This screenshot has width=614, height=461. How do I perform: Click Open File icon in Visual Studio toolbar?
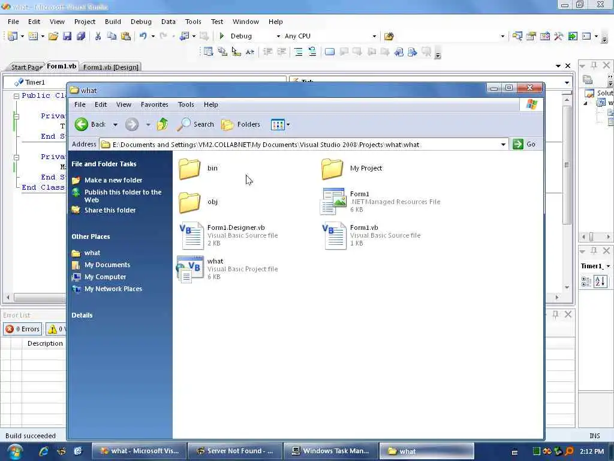(53, 36)
